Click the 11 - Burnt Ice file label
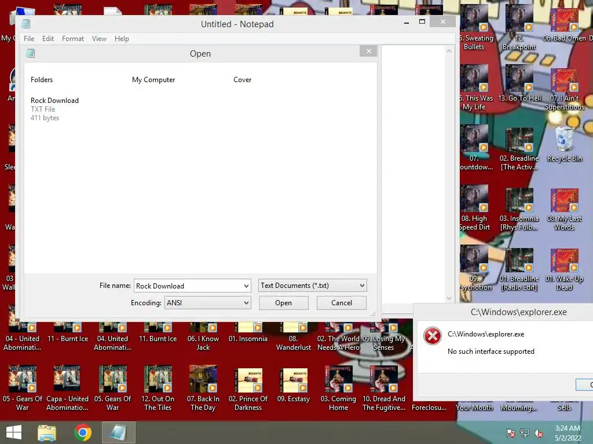Image resolution: width=593 pixels, height=444 pixels. point(68,339)
